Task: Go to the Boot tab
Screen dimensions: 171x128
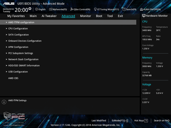Action: tap(99, 16)
